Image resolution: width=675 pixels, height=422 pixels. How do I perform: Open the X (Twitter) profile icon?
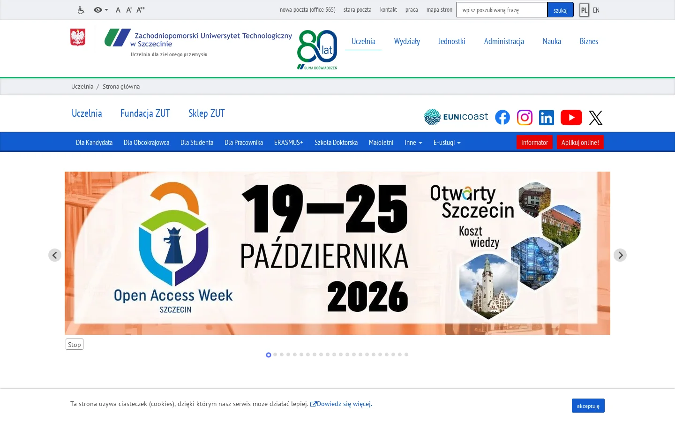[596, 118]
